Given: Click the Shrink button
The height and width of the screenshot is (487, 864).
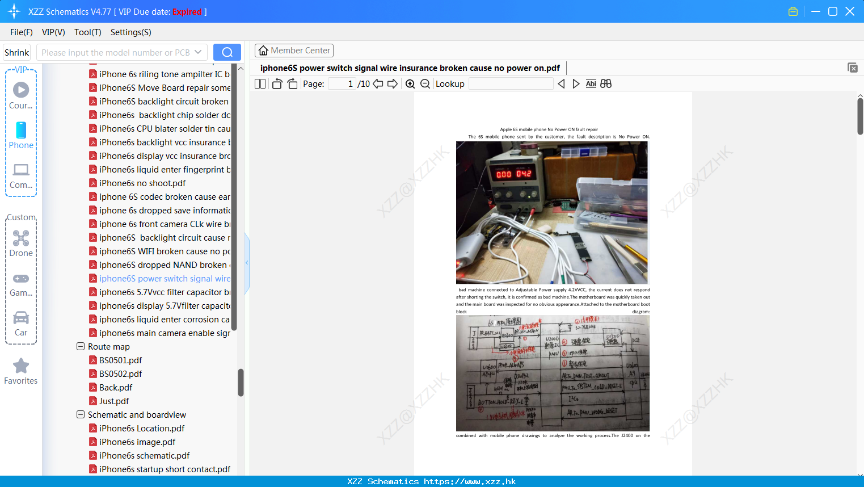Looking at the screenshot, I should pos(17,52).
